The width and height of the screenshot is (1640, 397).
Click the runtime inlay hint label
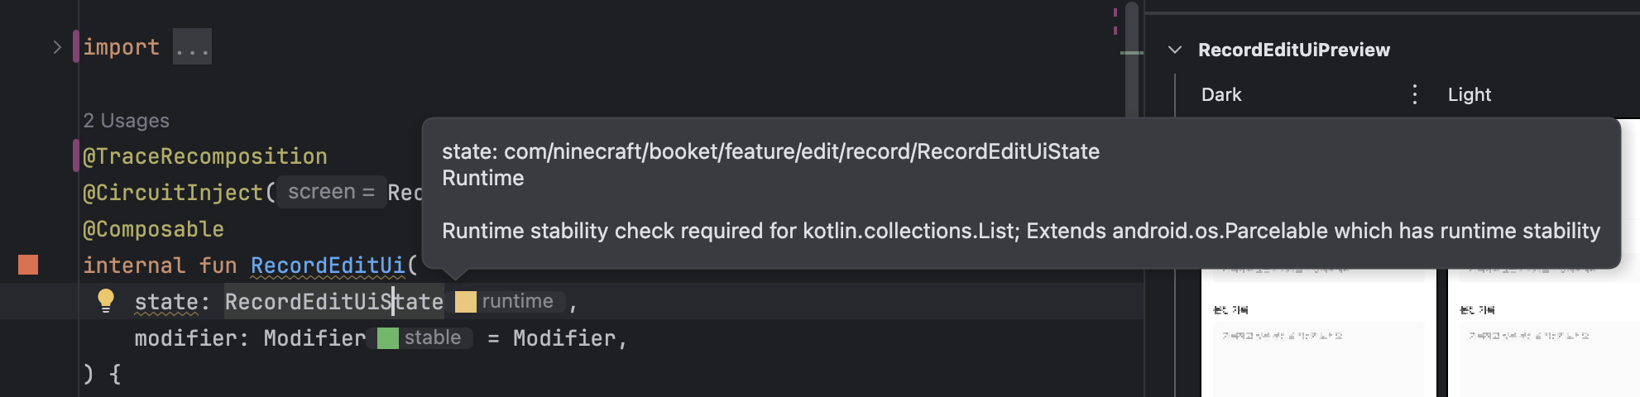tap(517, 301)
